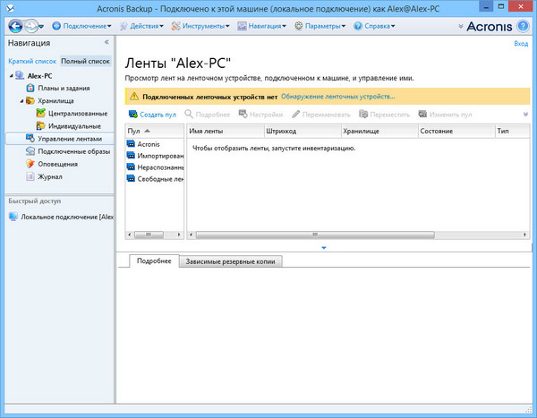Collapse the Хранилища tree node
The image size is (537, 418).
20,101
